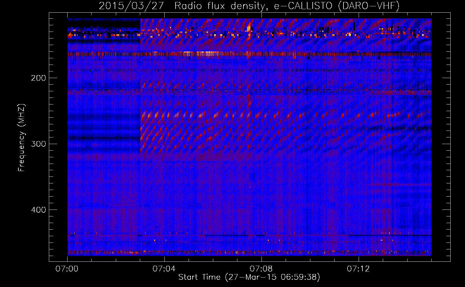Viewport: 465px width, 287px height.
Task: Click the 07:00 time tick label
Action: click(x=67, y=269)
